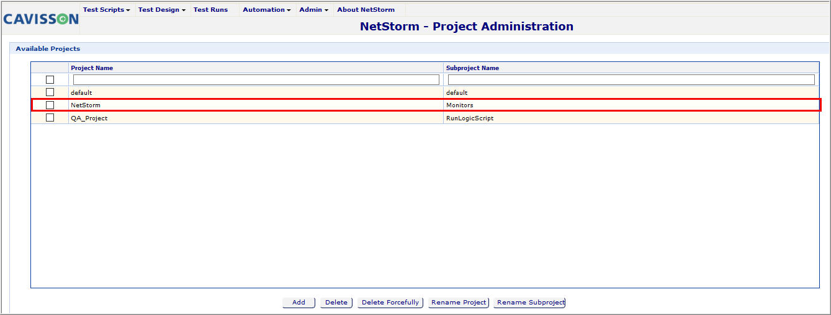Click the Rename Subproject button
The image size is (831, 315).
coord(530,303)
